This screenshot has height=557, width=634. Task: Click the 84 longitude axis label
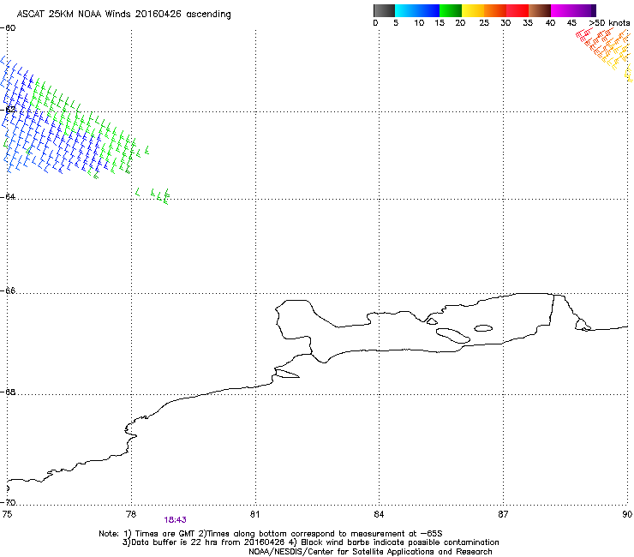click(x=379, y=514)
